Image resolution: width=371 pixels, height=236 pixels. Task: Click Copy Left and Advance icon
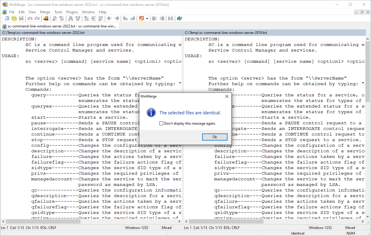click(x=133, y=19)
